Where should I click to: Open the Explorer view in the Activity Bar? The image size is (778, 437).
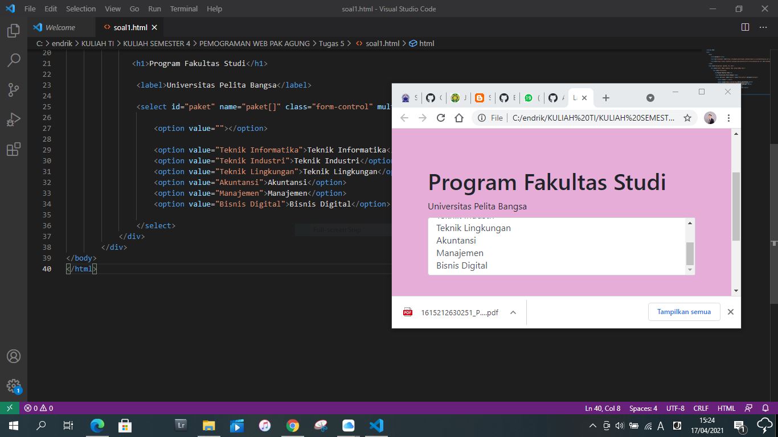pos(14,31)
